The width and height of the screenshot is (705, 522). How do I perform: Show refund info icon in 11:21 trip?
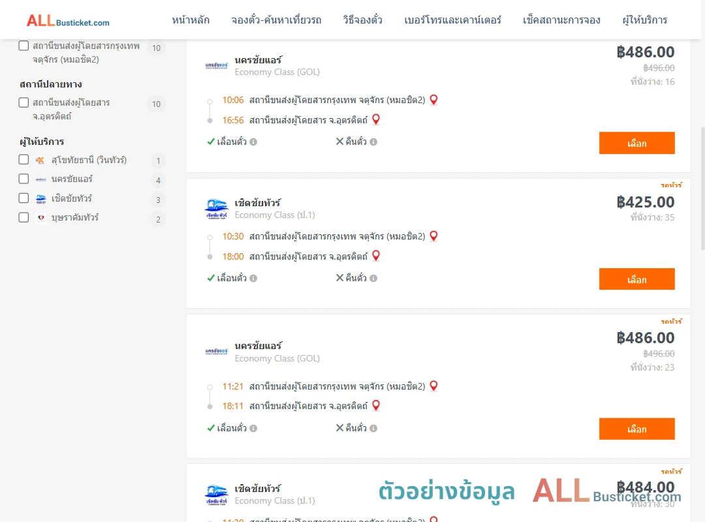click(x=373, y=429)
